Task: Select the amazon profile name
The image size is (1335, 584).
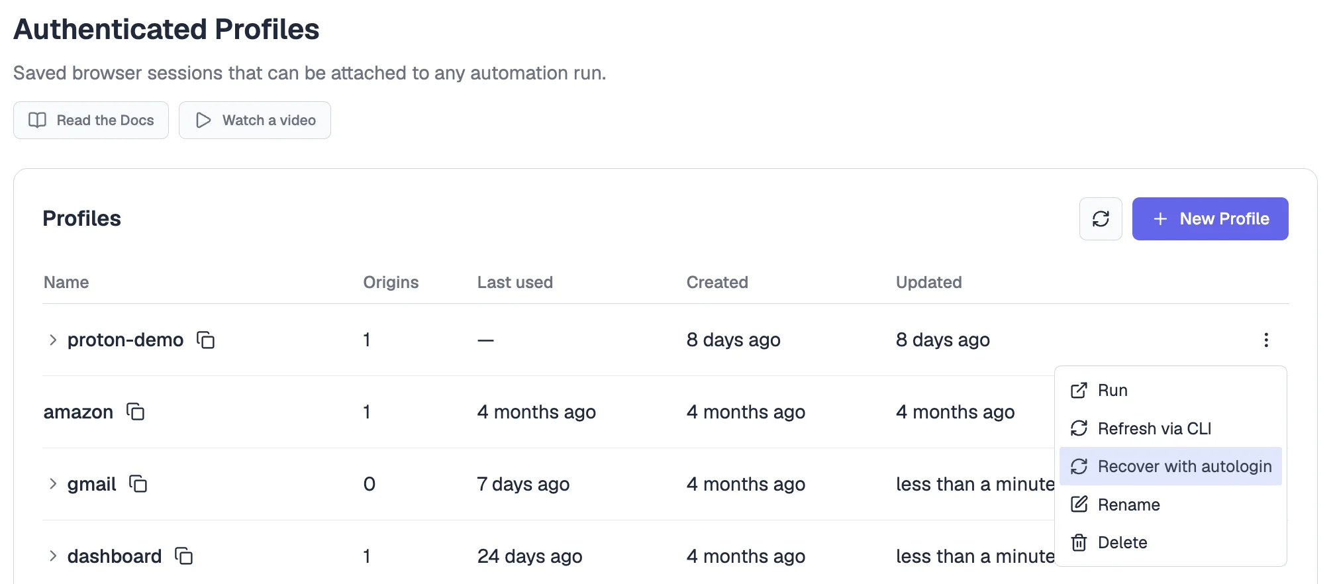Action: pos(78,412)
